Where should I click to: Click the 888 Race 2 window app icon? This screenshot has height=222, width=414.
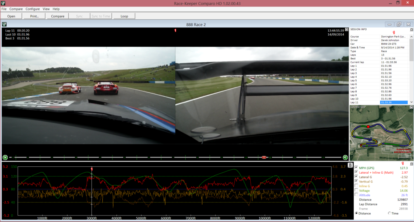point(4,24)
